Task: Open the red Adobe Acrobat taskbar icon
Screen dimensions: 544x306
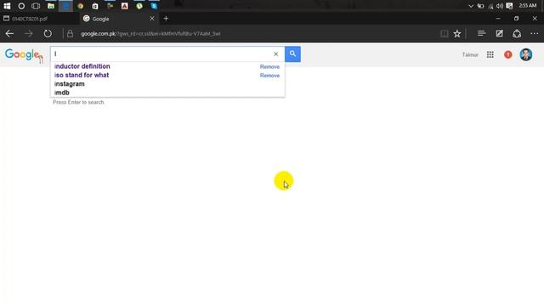Action: [125, 6]
